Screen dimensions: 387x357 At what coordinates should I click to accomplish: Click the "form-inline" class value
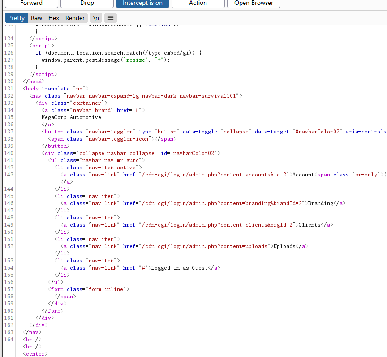106,289
